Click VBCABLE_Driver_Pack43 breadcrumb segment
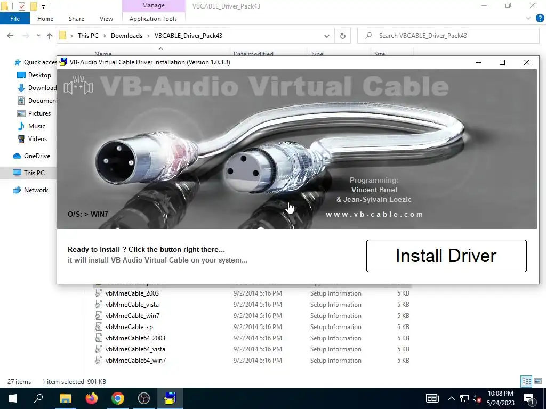Screen dimensions: 546x409 (188, 36)
